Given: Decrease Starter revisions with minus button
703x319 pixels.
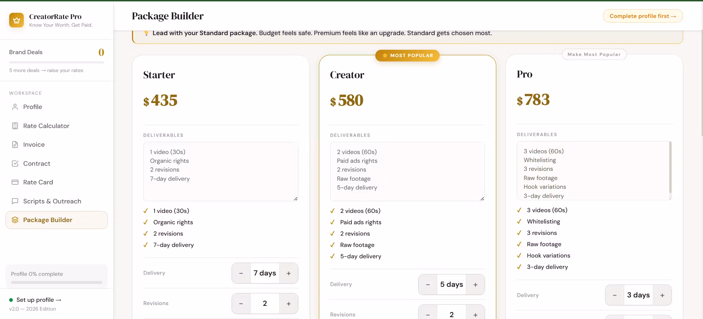Looking at the screenshot, I should click(241, 304).
